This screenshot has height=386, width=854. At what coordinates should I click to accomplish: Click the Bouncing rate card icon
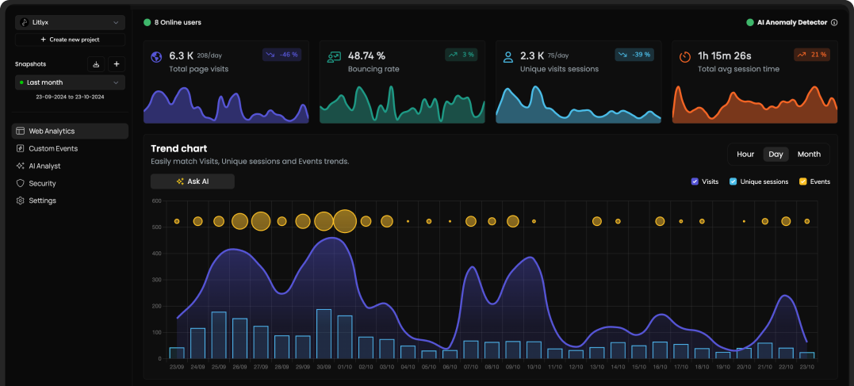[334, 57]
